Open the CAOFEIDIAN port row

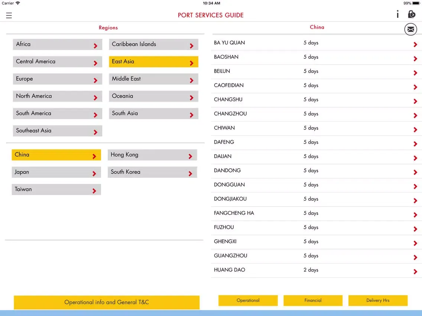point(316,86)
